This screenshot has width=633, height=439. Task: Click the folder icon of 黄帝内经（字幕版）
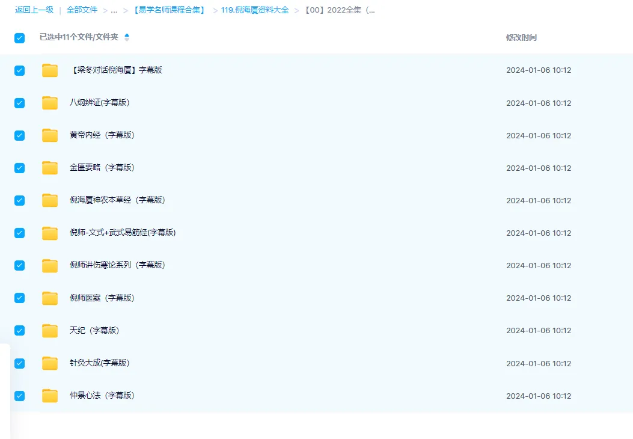point(50,135)
